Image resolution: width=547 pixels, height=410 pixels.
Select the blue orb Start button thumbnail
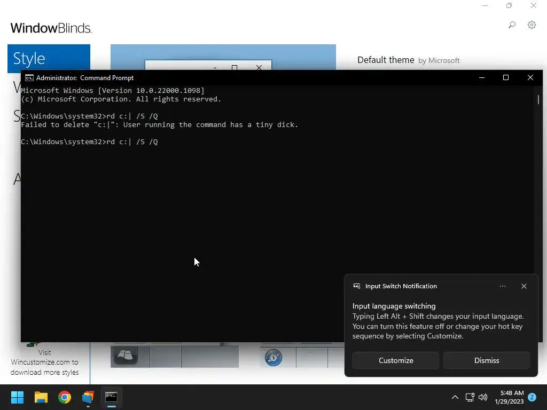click(273, 357)
